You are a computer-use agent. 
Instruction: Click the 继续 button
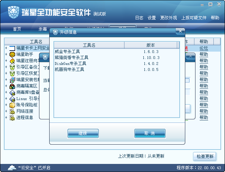[83, 133]
